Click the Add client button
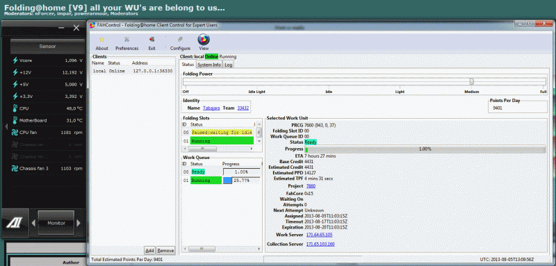Image resolution: width=556 pixels, height=266 pixels. 149,251
